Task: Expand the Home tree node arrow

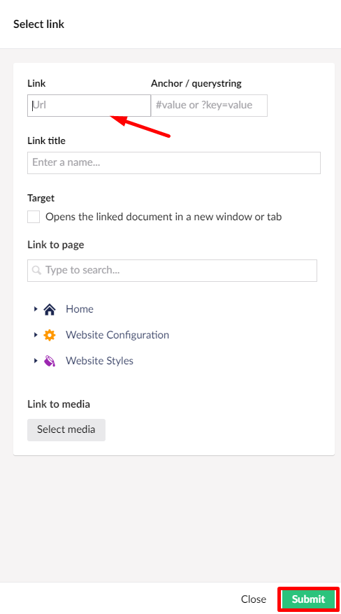Action: tap(36, 309)
